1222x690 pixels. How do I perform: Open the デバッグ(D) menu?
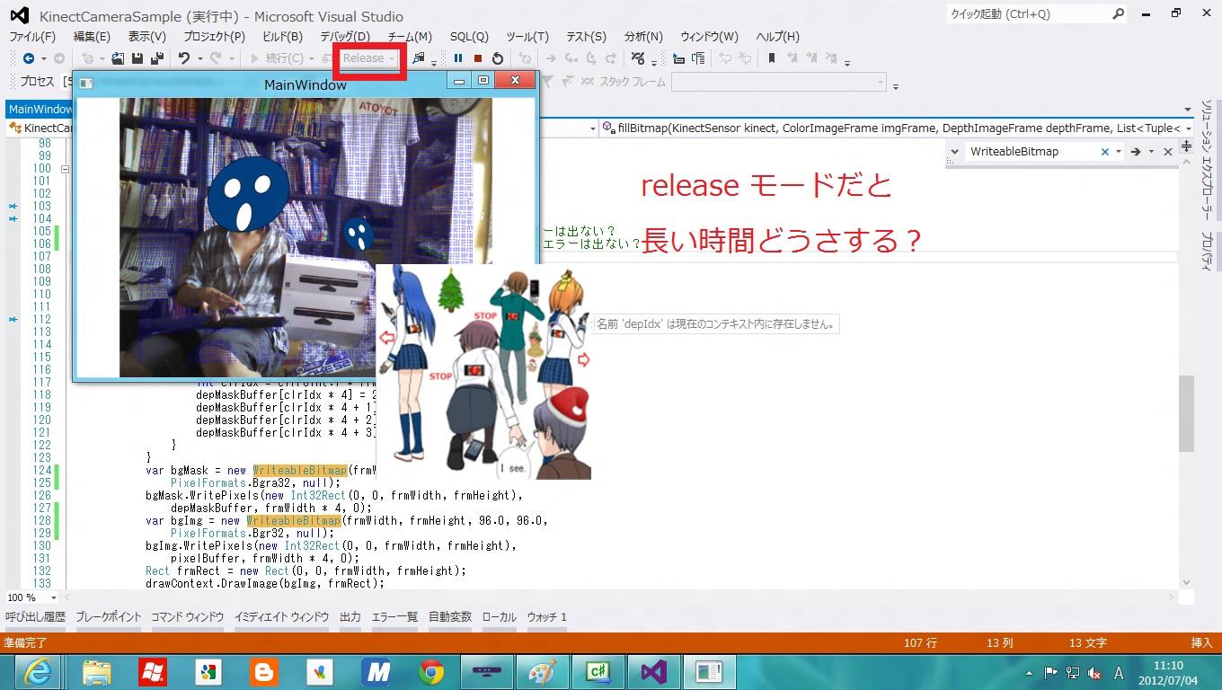[x=344, y=37]
